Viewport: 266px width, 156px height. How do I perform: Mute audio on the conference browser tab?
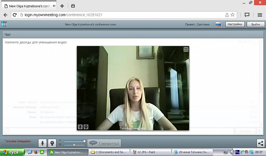[54, 6]
